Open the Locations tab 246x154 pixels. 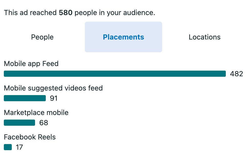pos(204,37)
